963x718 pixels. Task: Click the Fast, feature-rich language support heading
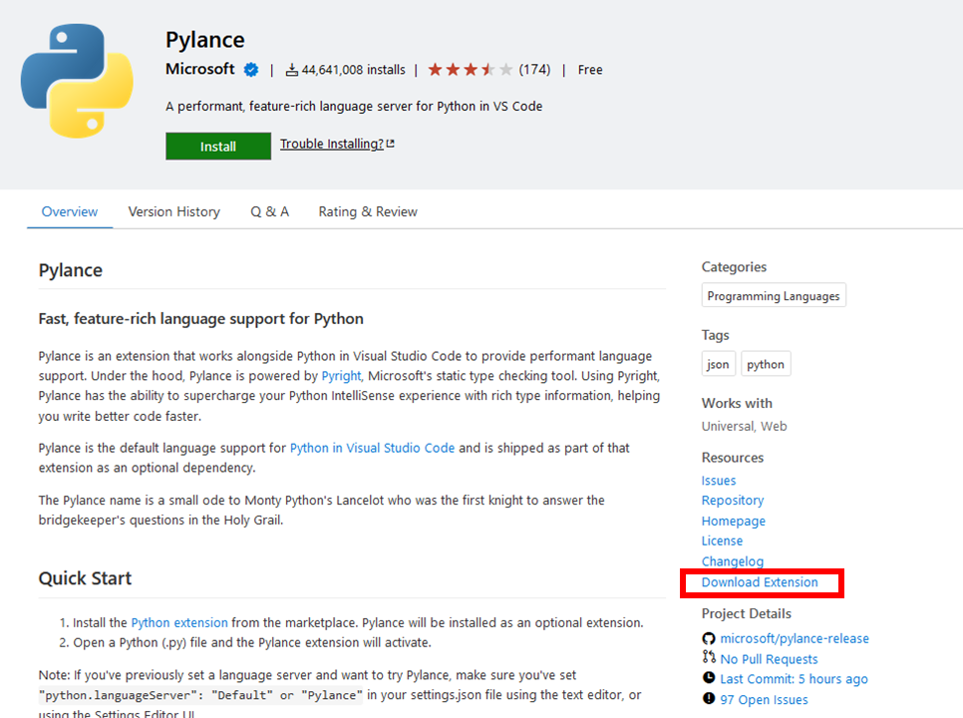click(x=200, y=319)
